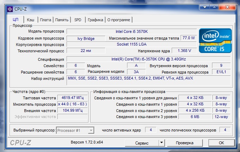Select the 22 нм technology value
The image size is (240, 152).
tap(86, 51)
